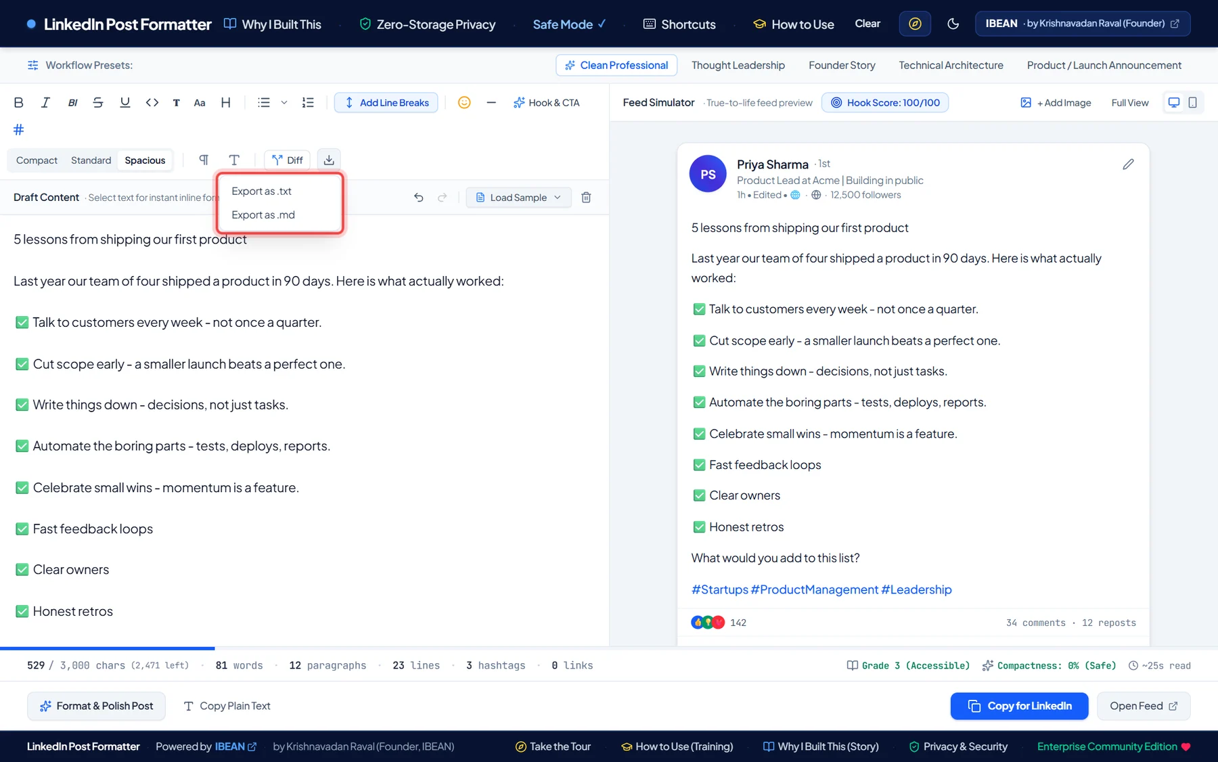The height and width of the screenshot is (762, 1218).
Task: Select Technical Architecture preset
Action: point(951,66)
